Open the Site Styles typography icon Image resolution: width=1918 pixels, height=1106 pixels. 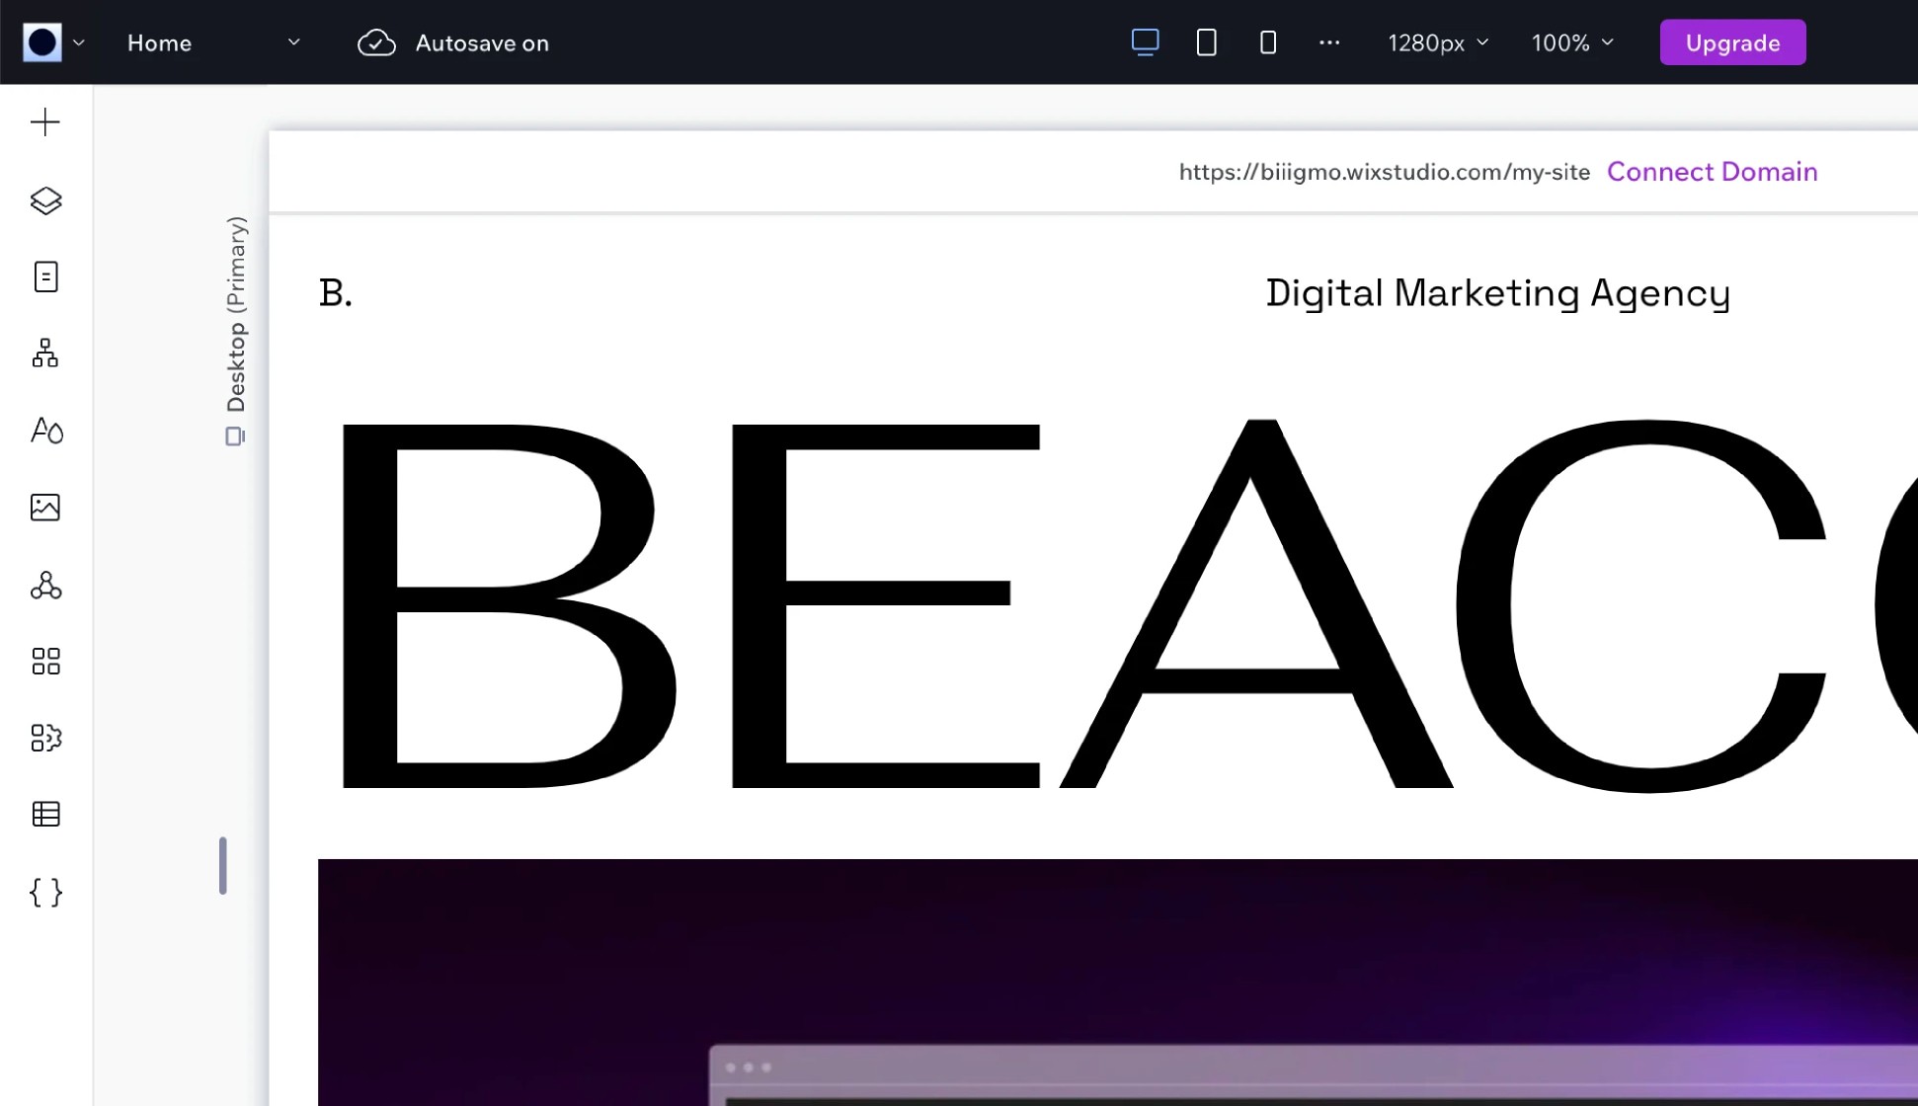(45, 431)
